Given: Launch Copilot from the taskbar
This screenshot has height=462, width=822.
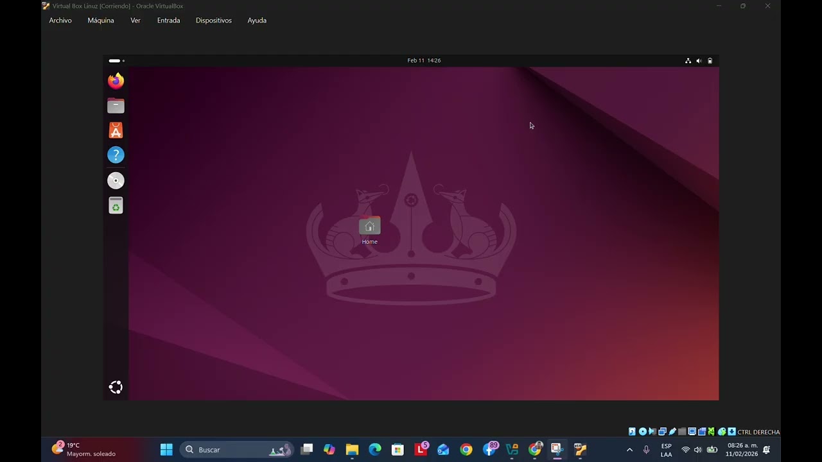Looking at the screenshot, I should tap(329, 450).
